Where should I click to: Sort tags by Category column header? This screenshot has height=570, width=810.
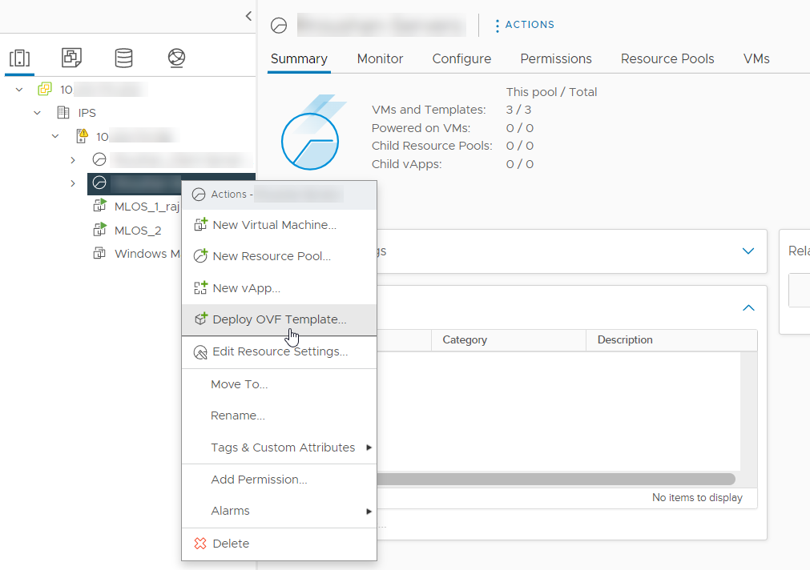pos(509,340)
